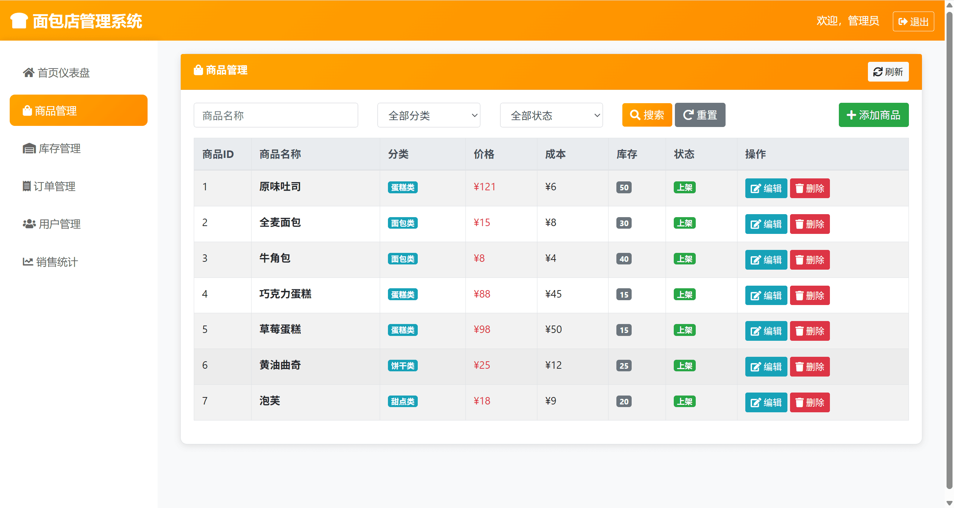Click the refresh icon on 刷新 button
954x508 pixels.
click(877, 72)
